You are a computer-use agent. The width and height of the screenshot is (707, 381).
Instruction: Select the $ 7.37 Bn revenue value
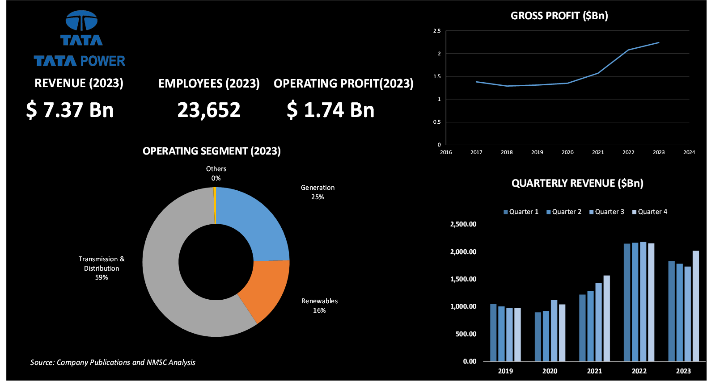coord(70,110)
